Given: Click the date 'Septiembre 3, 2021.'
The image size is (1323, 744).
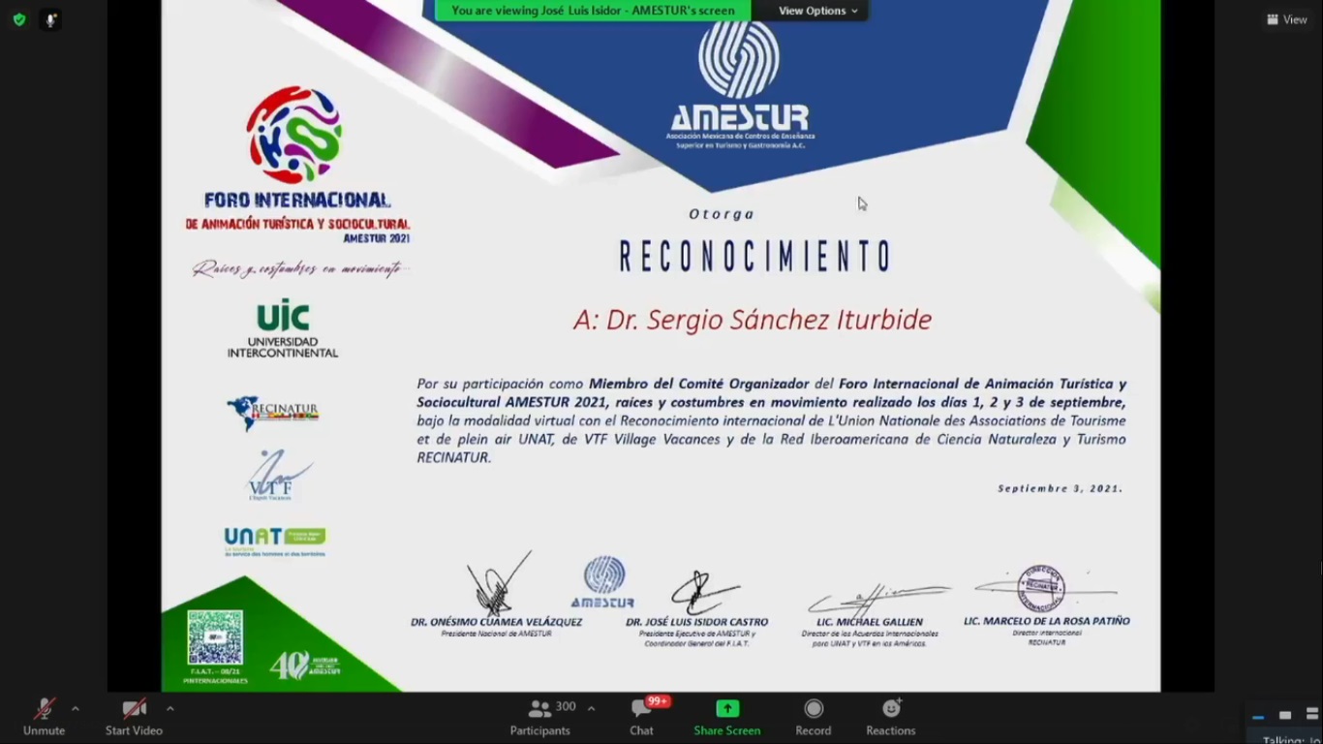Looking at the screenshot, I should coord(1061,488).
